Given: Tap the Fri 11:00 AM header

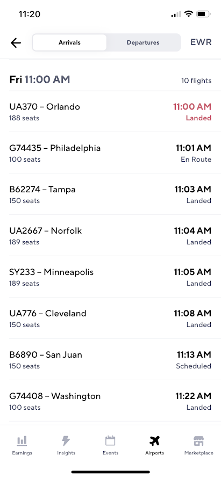Looking at the screenshot, I should 40,79.
